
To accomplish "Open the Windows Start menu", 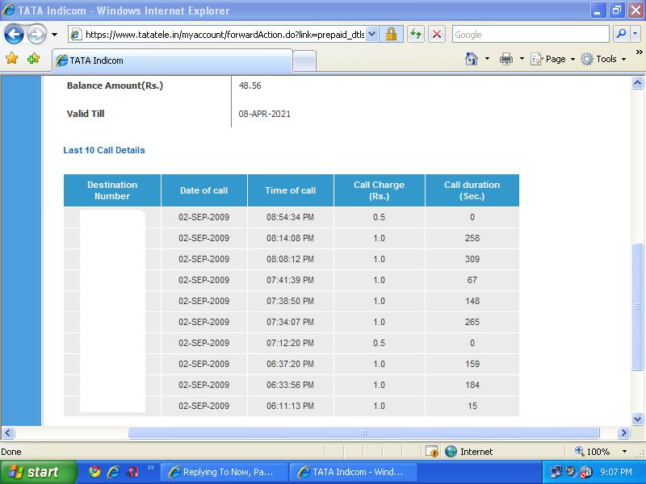I will pyautogui.click(x=38, y=472).
